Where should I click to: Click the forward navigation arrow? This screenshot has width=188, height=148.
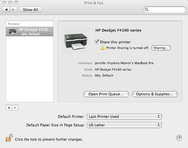point(13,9)
